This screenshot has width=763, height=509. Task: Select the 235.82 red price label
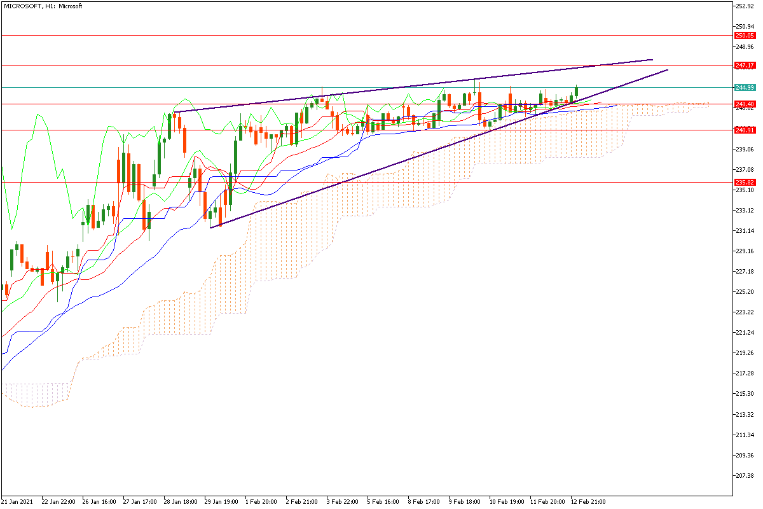point(744,182)
